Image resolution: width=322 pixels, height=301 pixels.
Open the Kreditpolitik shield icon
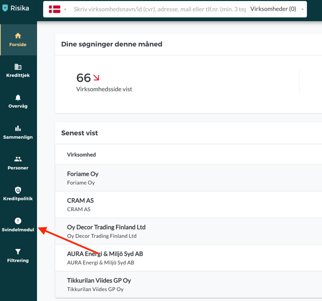tap(18, 190)
